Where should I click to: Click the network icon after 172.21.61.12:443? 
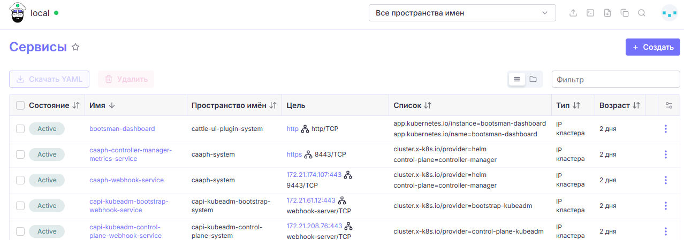click(342, 200)
